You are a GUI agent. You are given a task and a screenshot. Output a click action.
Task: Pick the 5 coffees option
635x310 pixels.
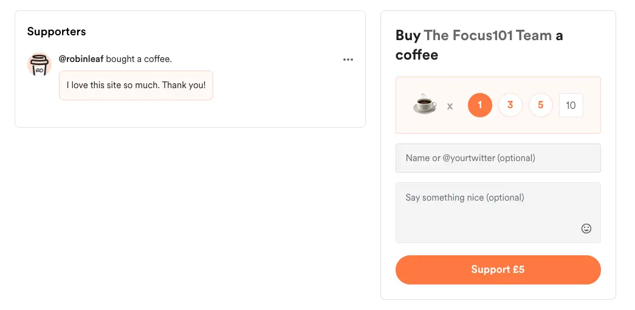pyautogui.click(x=540, y=105)
